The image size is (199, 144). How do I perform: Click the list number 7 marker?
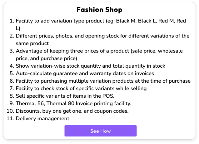(x=12, y=88)
